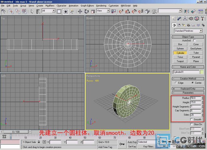
Task: Activate the Select and Scale tool
Action: [93, 11]
